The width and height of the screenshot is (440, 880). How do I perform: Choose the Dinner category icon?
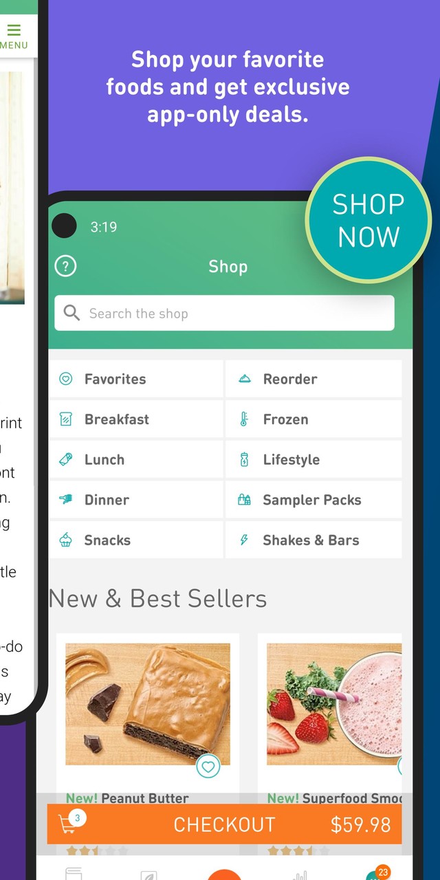[x=66, y=500]
